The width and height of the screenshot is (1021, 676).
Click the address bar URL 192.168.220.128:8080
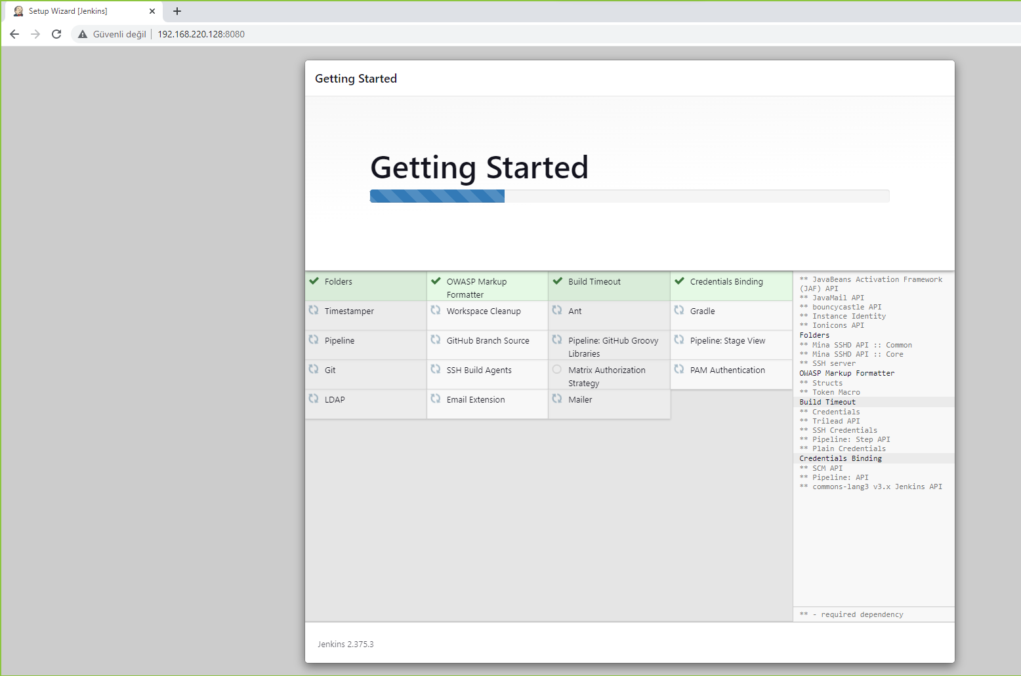[x=201, y=34]
